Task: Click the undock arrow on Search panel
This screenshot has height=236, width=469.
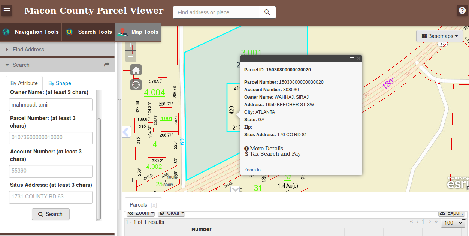Action: point(107,65)
